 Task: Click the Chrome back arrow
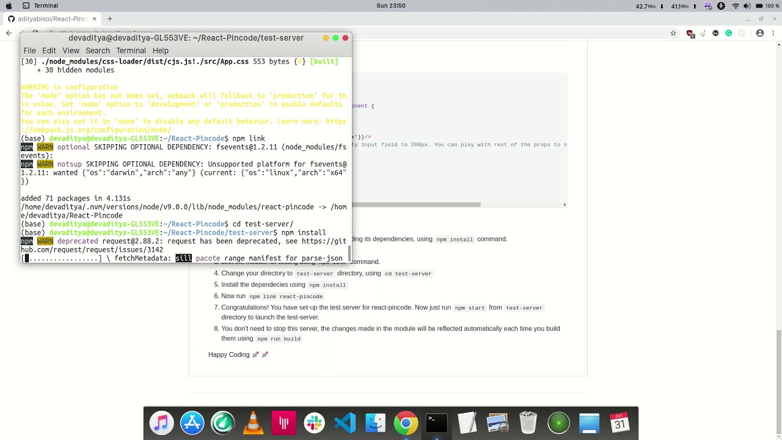9,33
